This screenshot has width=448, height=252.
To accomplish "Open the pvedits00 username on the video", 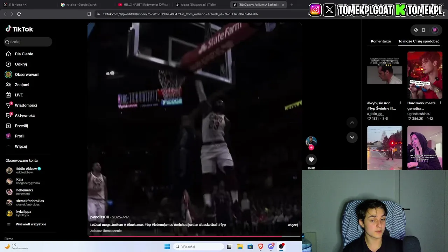I will point(100,217).
